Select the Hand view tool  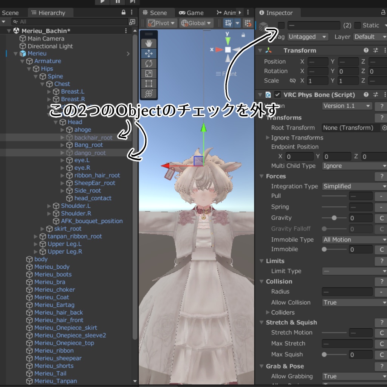pyautogui.click(x=149, y=43)
